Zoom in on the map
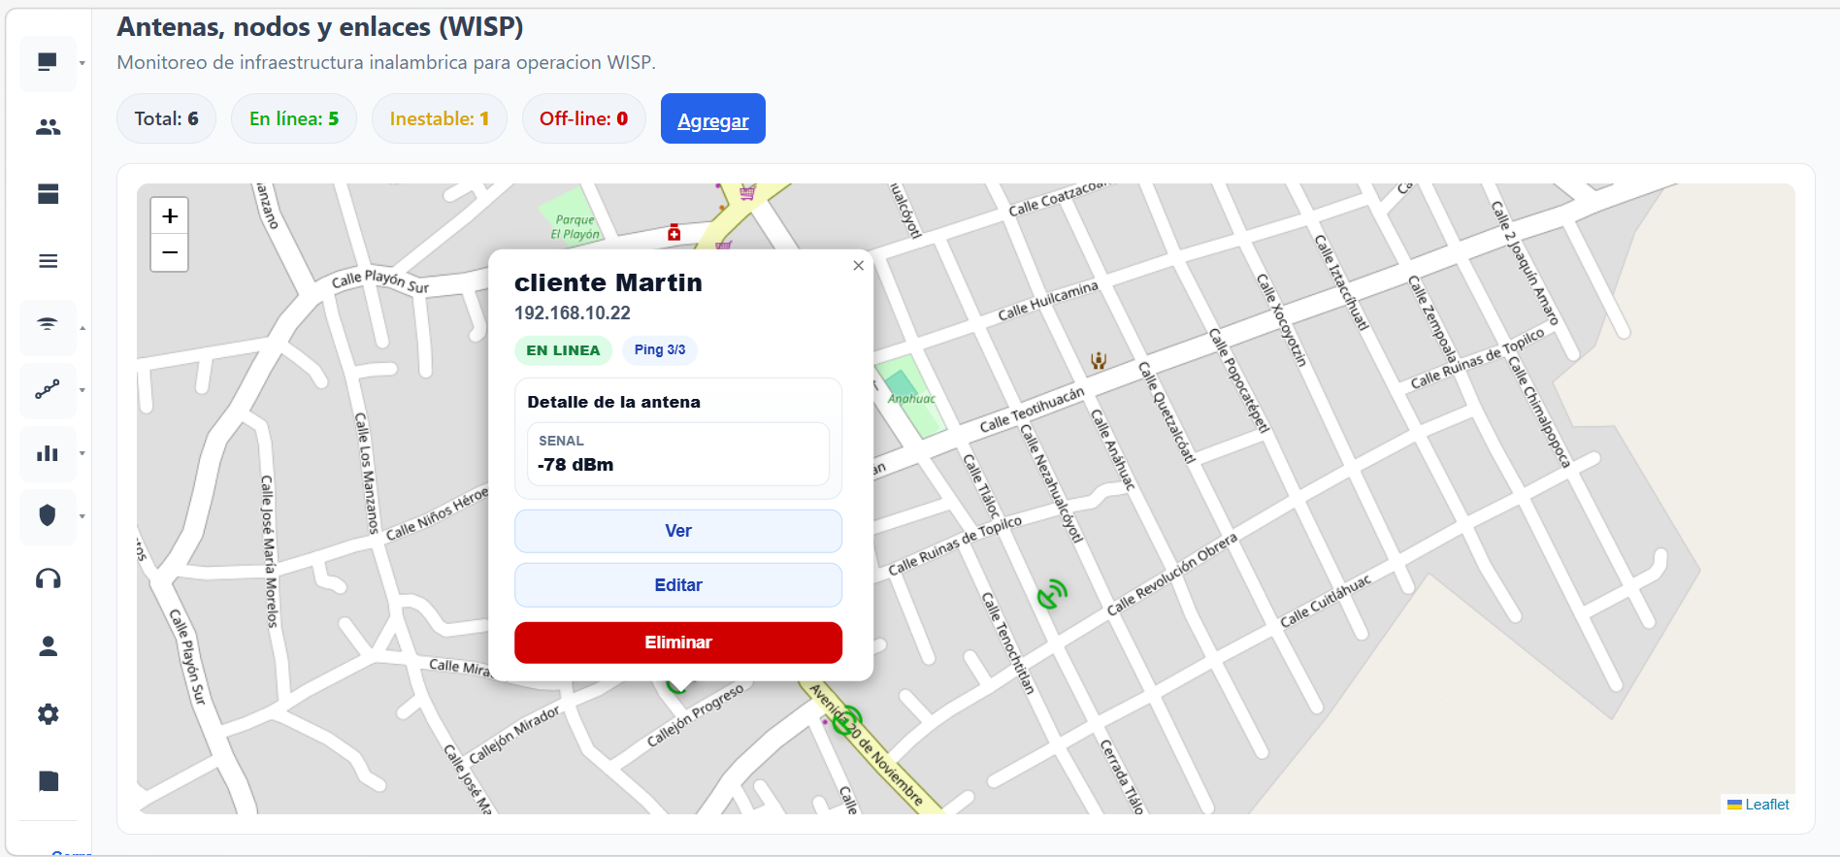1840x857 pixels. pyautogui.click(x=170, y=216)
